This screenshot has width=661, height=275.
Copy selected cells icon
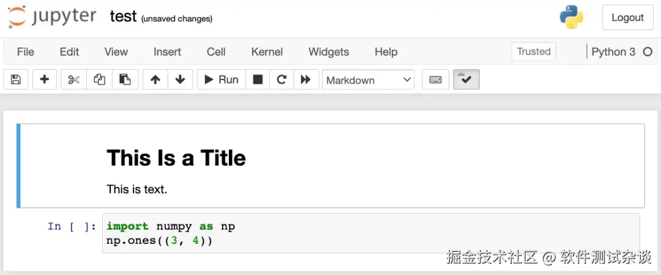(x=99, y=79)
